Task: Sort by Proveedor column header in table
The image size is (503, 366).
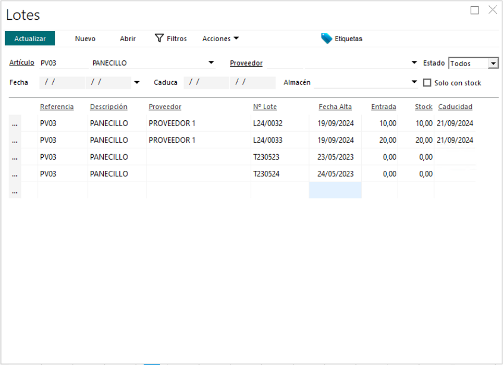Action: [165, 107]
